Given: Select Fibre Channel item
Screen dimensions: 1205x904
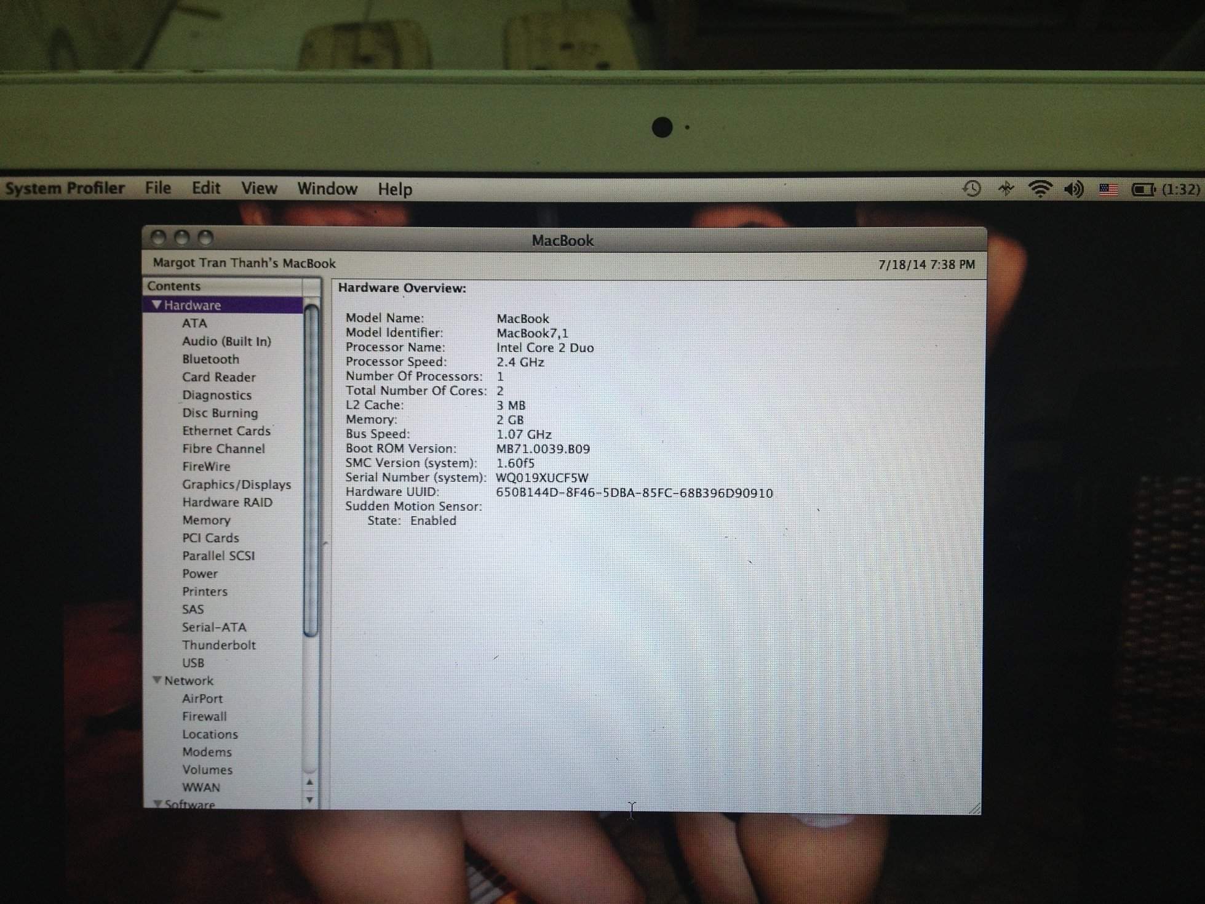Looking at the screenshot, I should click(223, 449).
